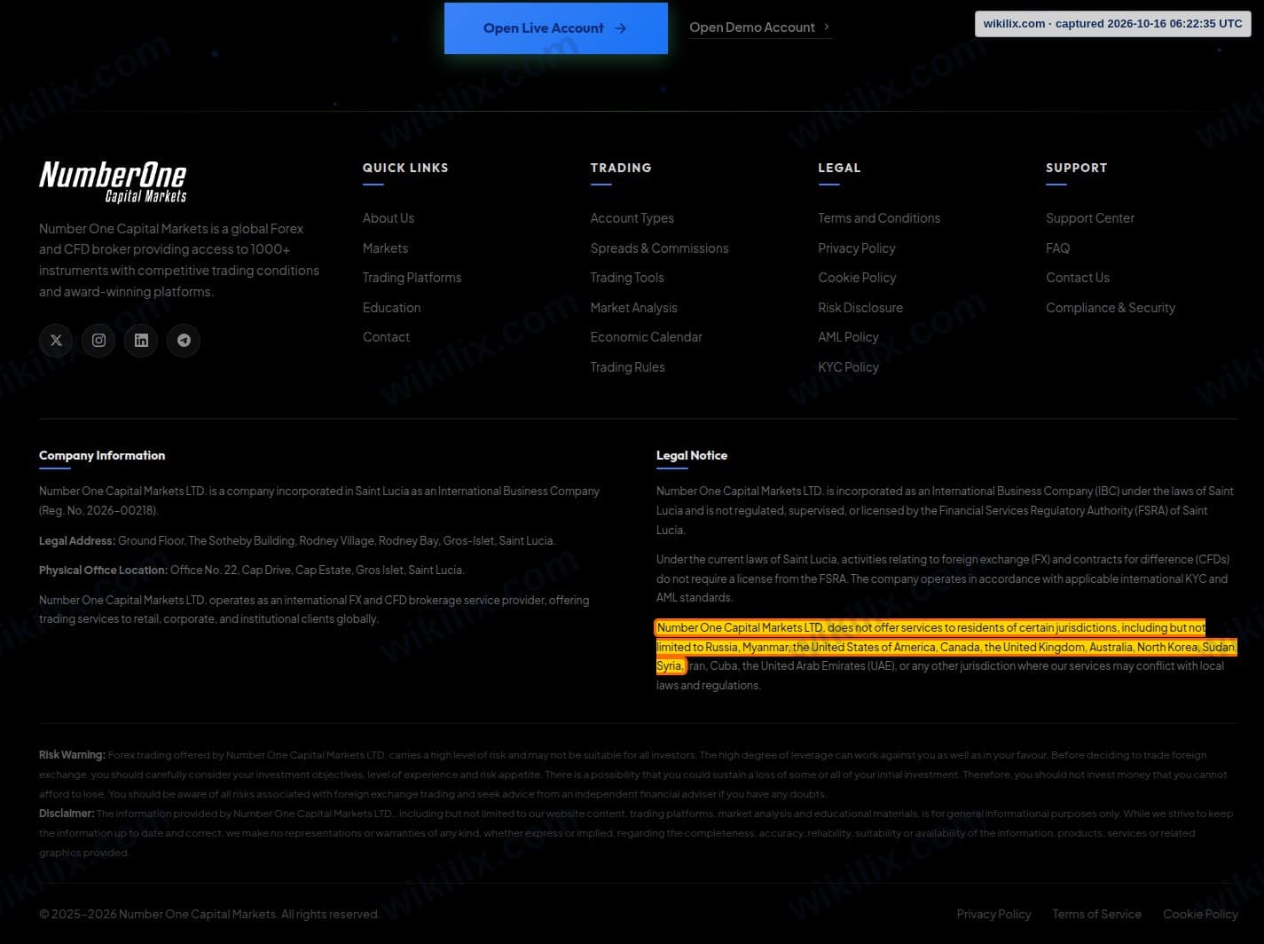Click Privacy Policy beside Terms of Service
1264x944 pixels.
[993, 914]
